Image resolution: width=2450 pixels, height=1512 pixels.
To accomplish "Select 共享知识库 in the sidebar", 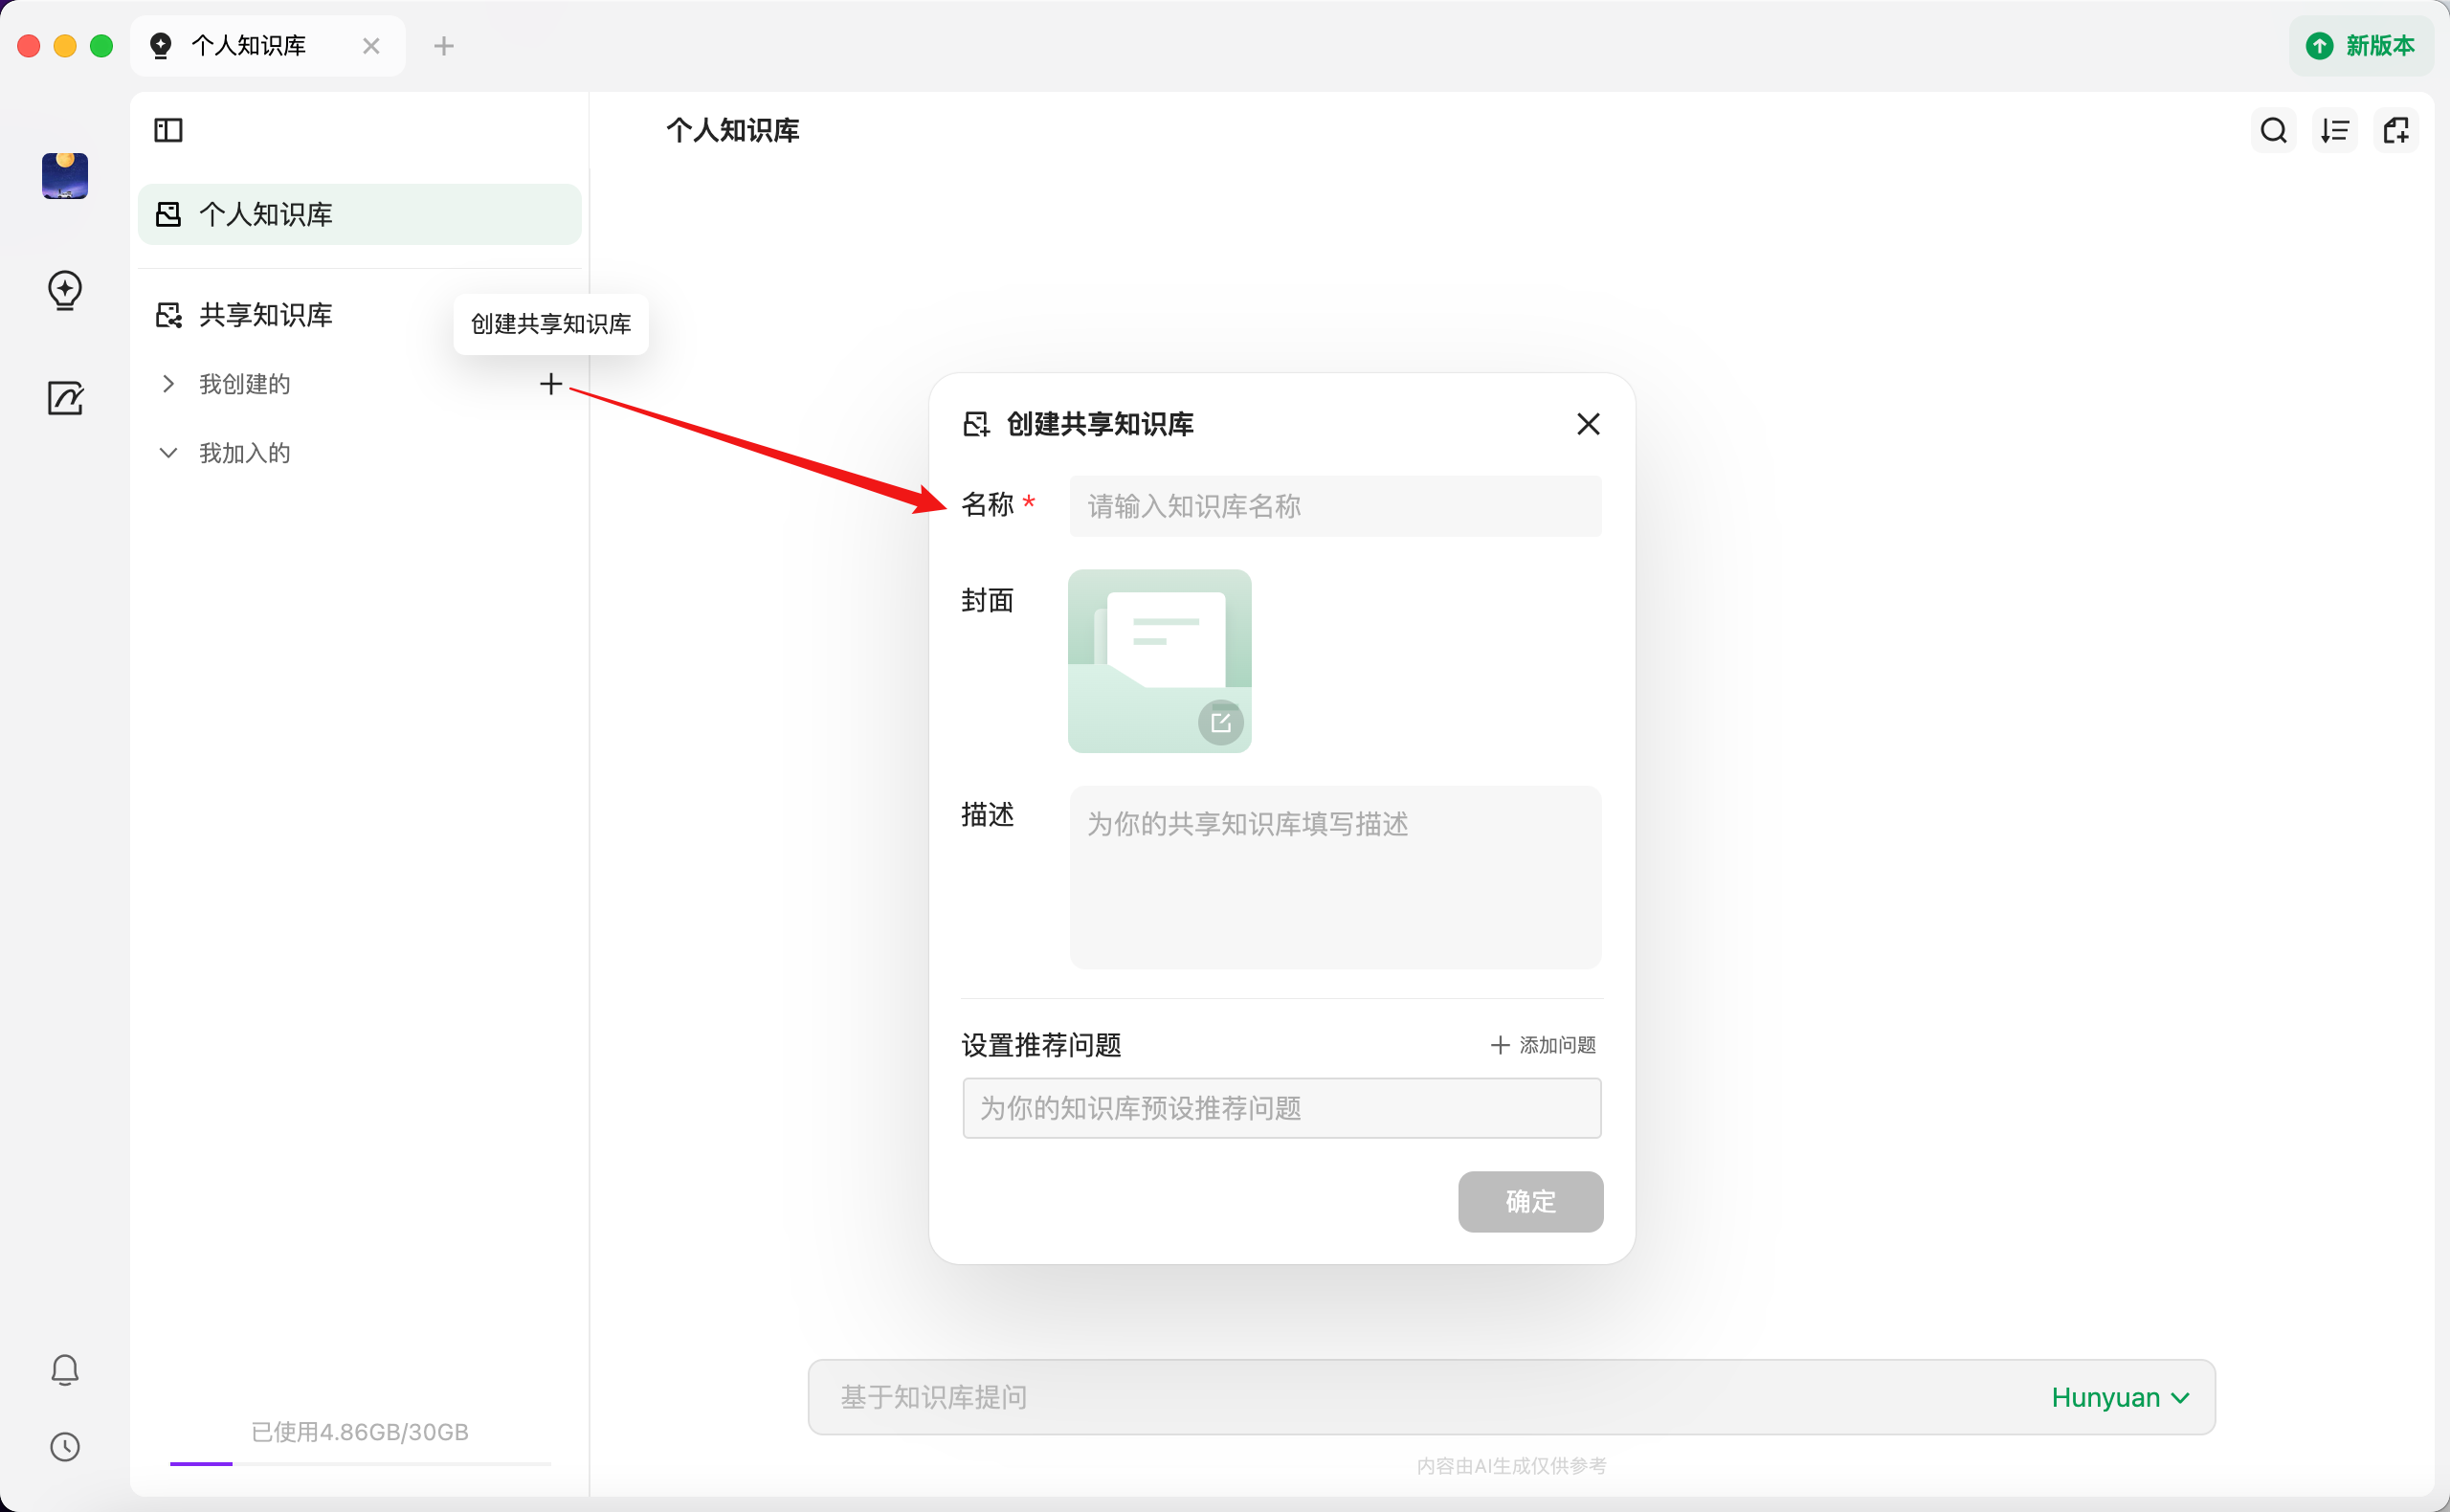I will [265, 315].
